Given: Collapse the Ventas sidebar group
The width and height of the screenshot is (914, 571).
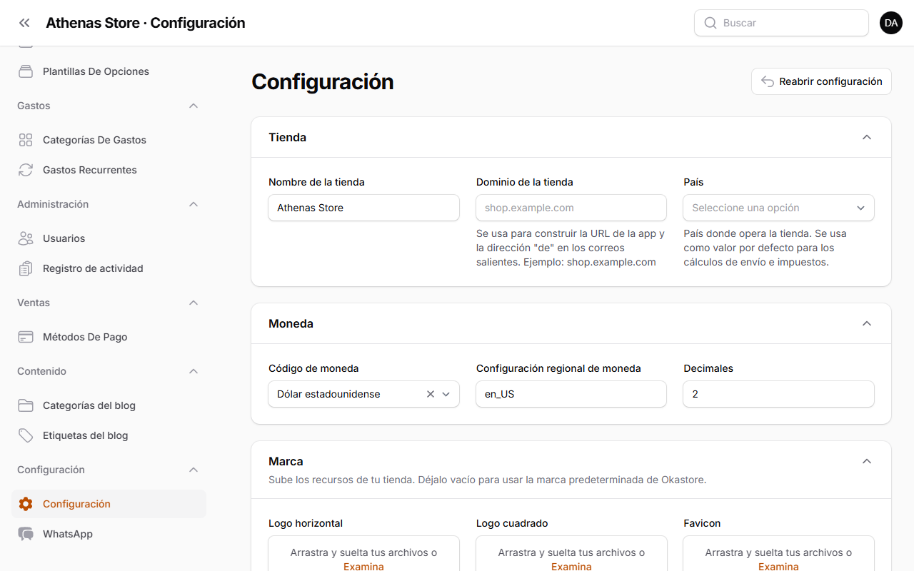Looking at the screenshot, I should [x=193, y=303].
